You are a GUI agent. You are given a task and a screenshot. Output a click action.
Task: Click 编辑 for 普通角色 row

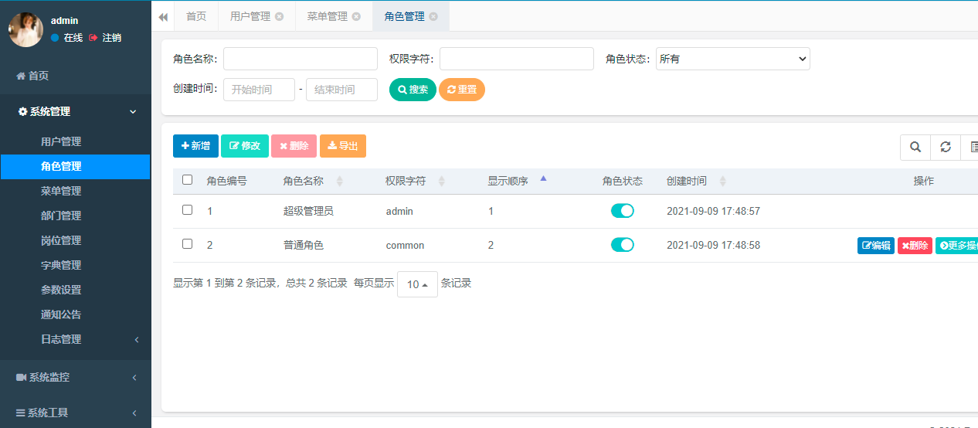876,246
